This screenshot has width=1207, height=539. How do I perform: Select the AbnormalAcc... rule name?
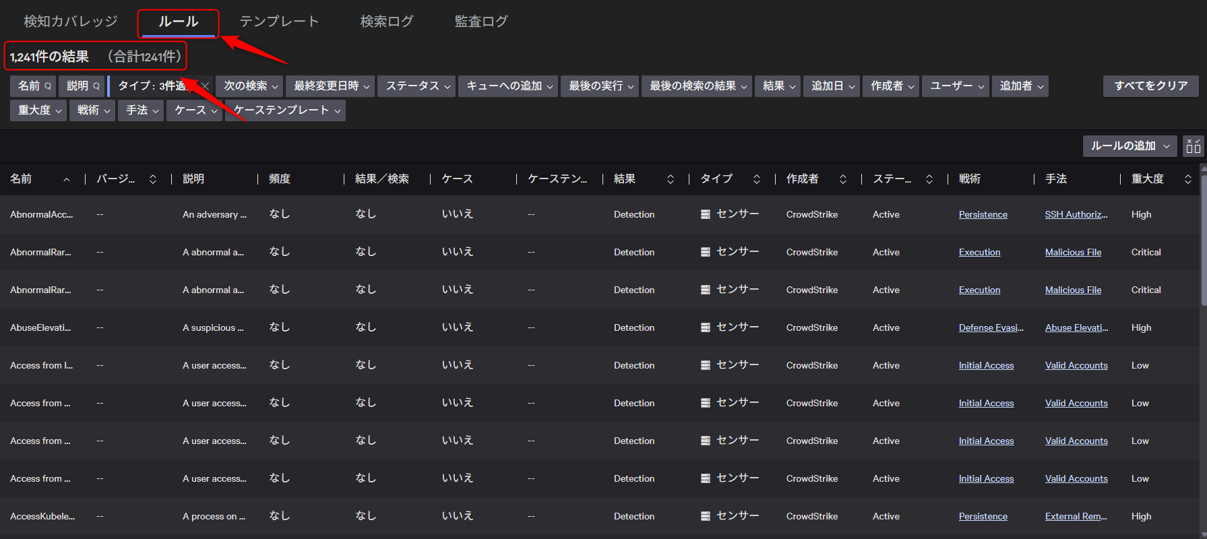[42, 214]
